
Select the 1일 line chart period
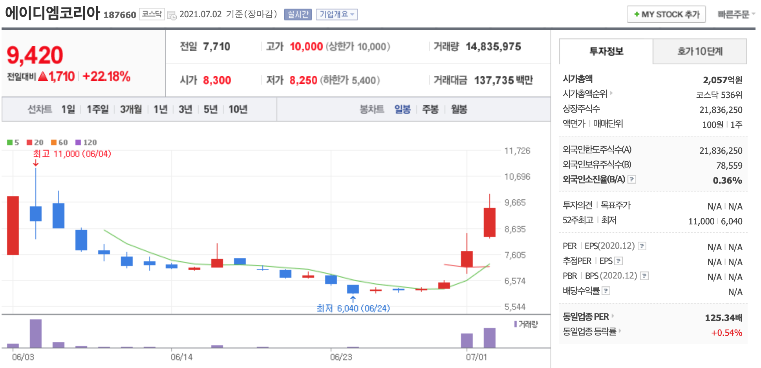coord(68,109)
